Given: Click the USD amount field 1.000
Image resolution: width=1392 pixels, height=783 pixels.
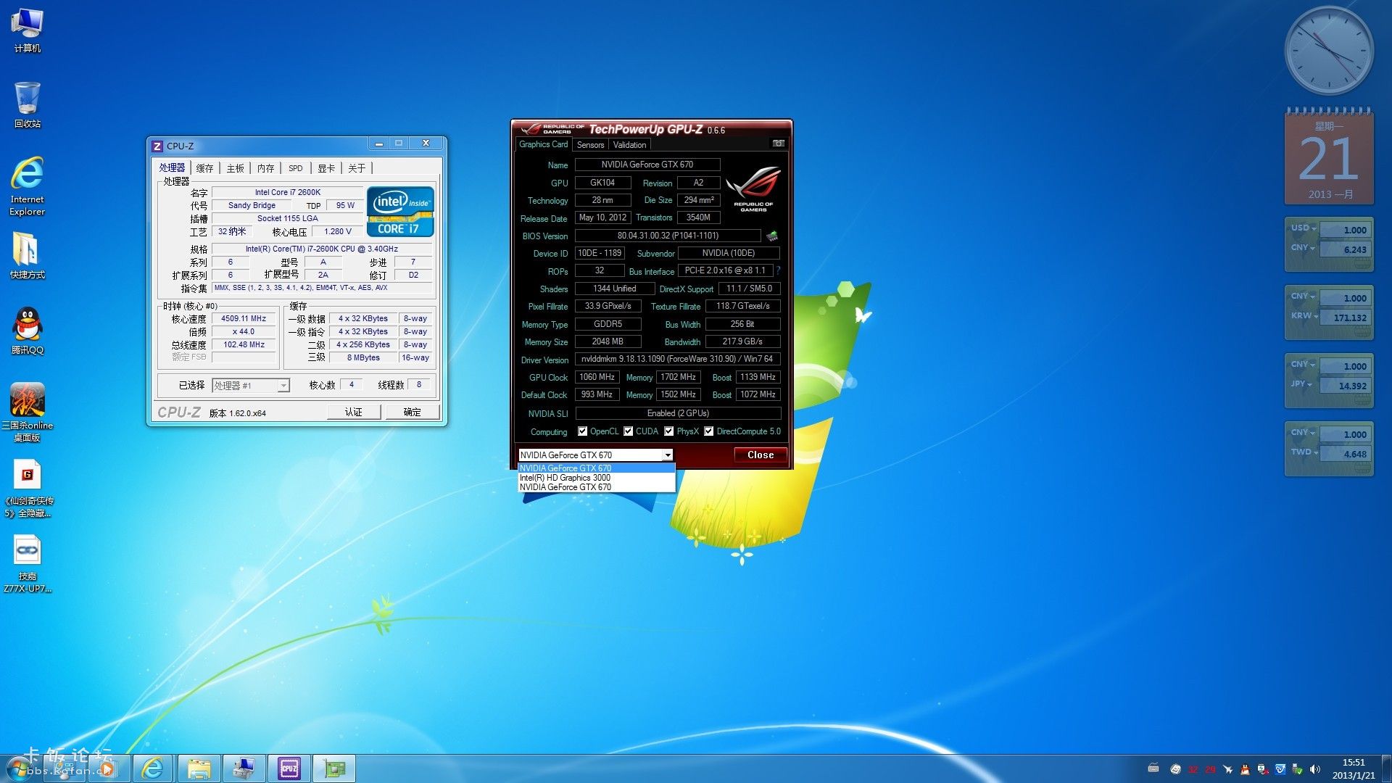Looking at the screenshot, I should pos(1346,230).
